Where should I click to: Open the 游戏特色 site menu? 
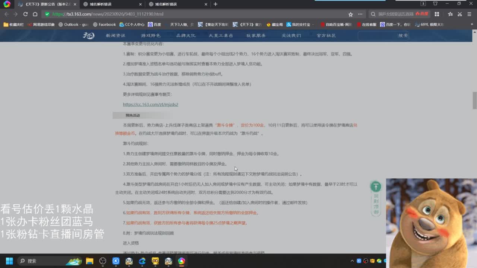(x=151, y=35)
